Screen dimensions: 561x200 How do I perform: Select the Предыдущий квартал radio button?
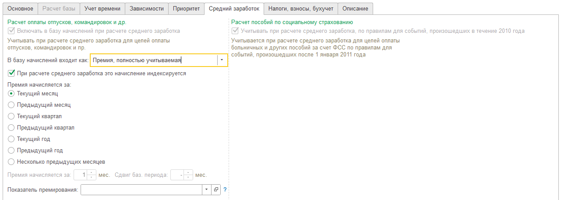(11, 127)
